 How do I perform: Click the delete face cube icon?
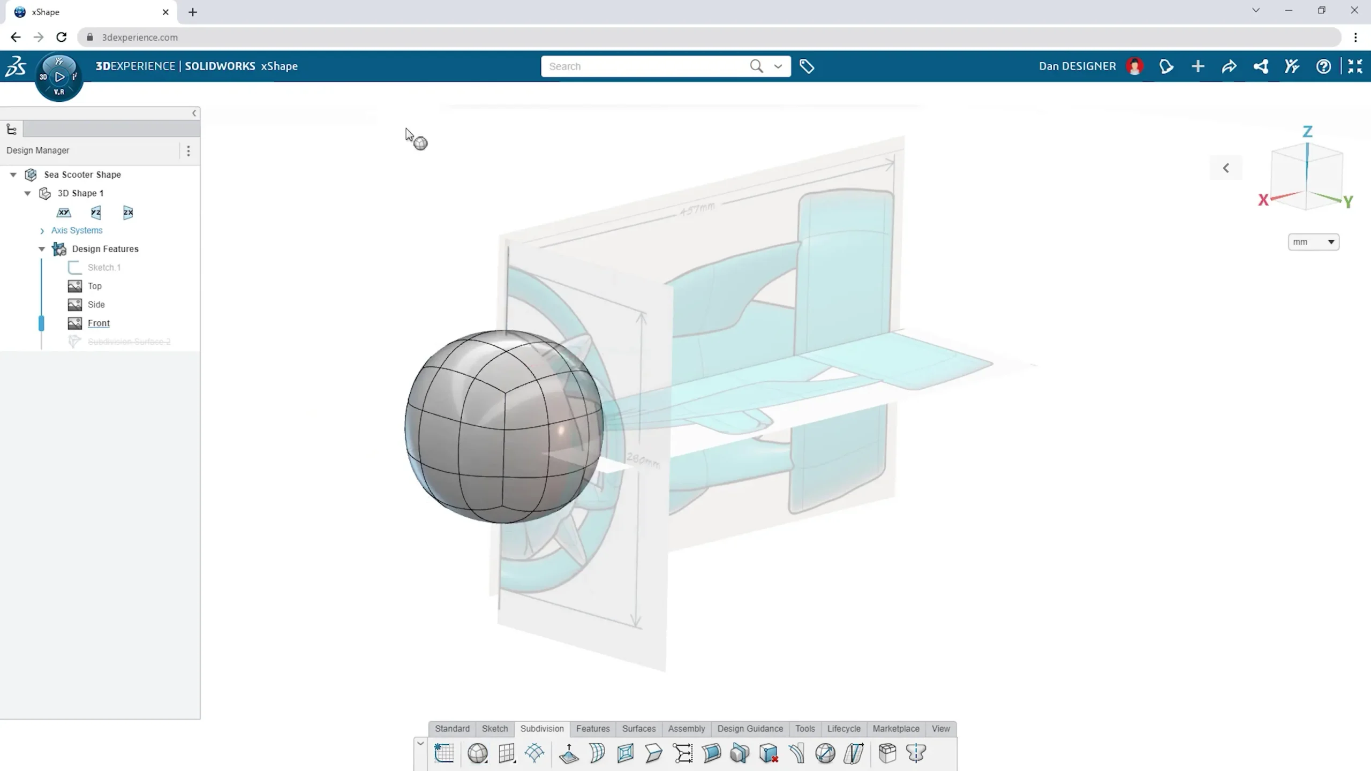click(769, 753)
